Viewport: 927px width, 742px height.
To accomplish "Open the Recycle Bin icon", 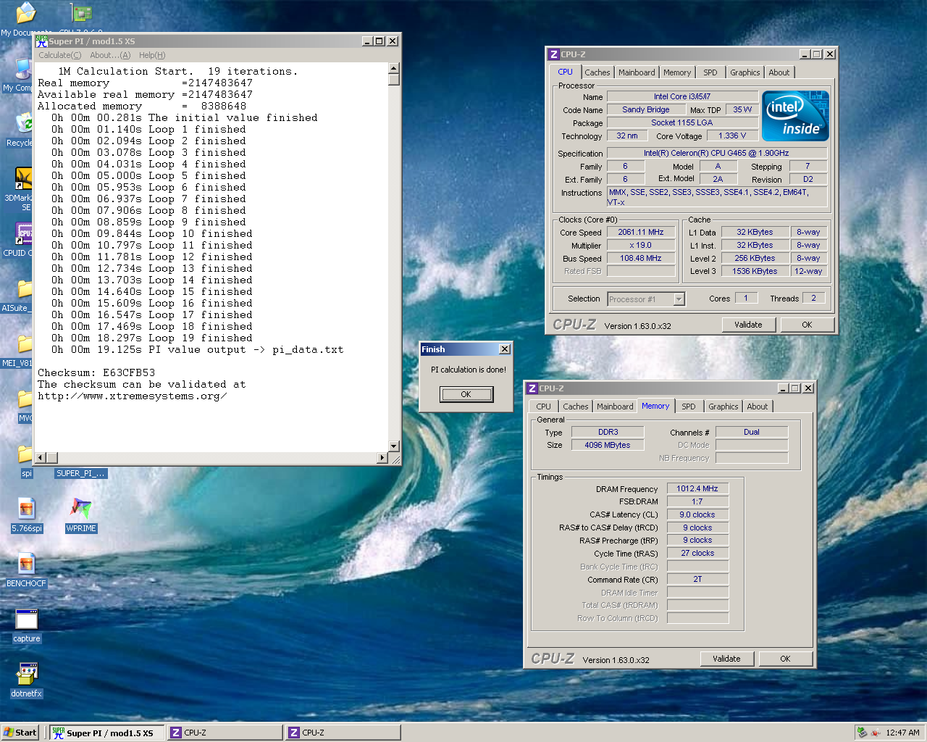I will coord(23,123).
